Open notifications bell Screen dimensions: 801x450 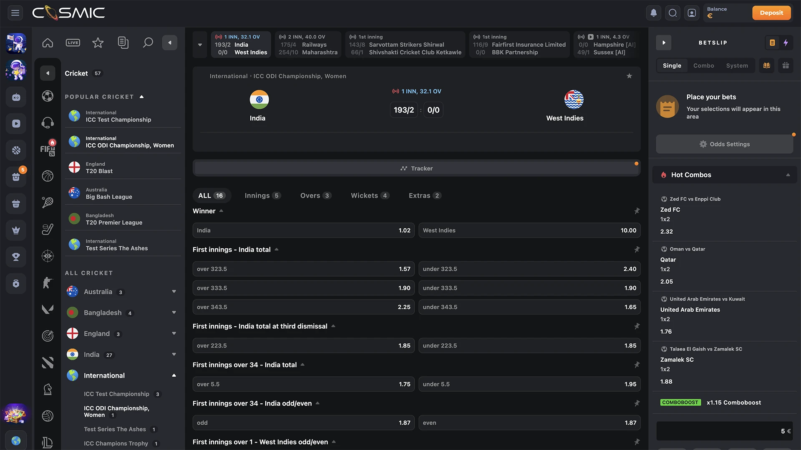[x=654, y=13]
